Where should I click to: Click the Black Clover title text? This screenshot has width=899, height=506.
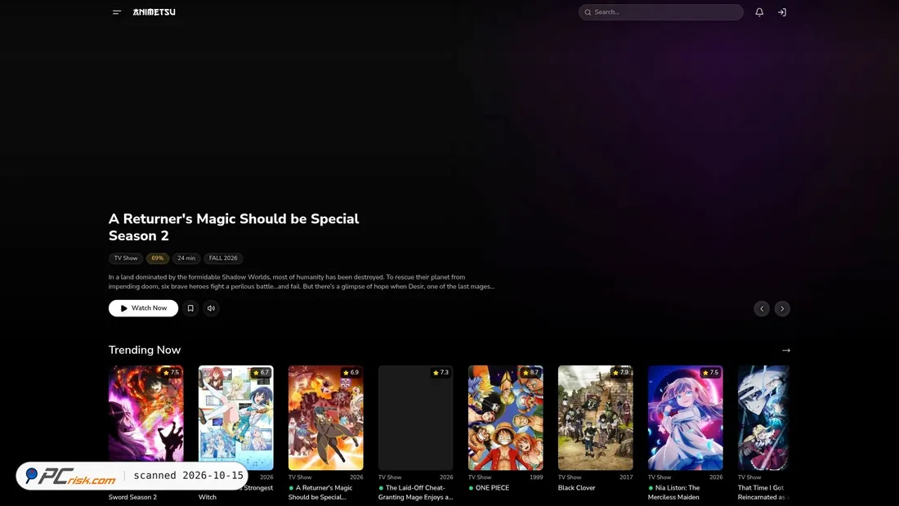pos(577,488)
